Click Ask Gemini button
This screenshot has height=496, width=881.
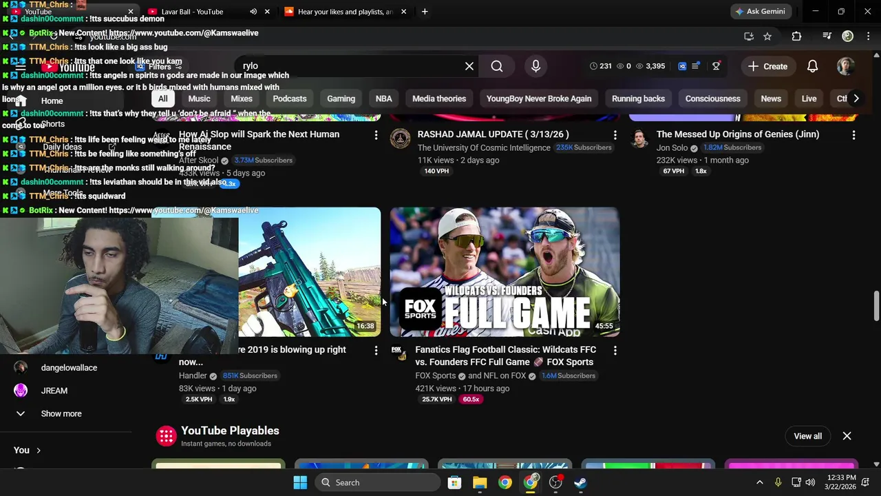pos(760,12)
